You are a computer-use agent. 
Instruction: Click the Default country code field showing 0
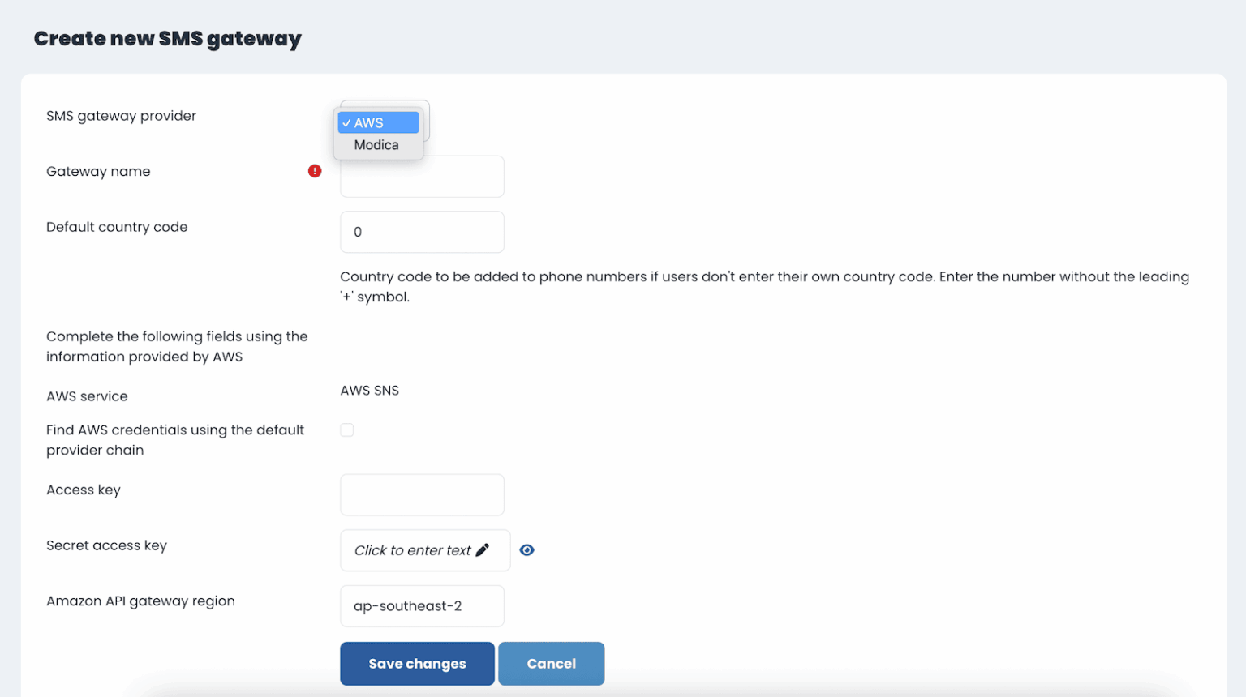point(422,232)
